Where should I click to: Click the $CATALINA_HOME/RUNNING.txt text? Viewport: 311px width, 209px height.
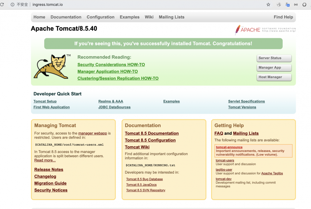(x=150, y=165)
